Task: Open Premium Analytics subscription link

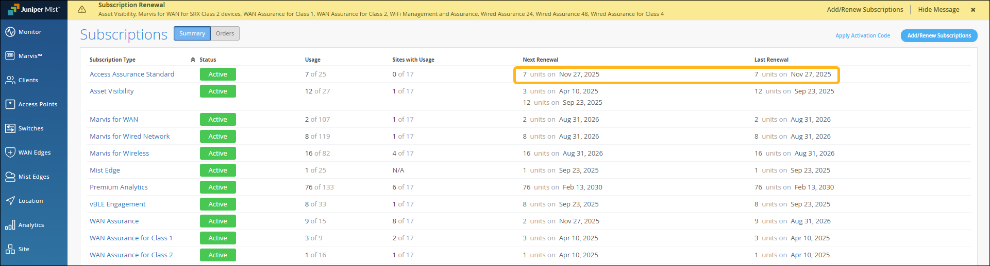Action: point(119,187)
